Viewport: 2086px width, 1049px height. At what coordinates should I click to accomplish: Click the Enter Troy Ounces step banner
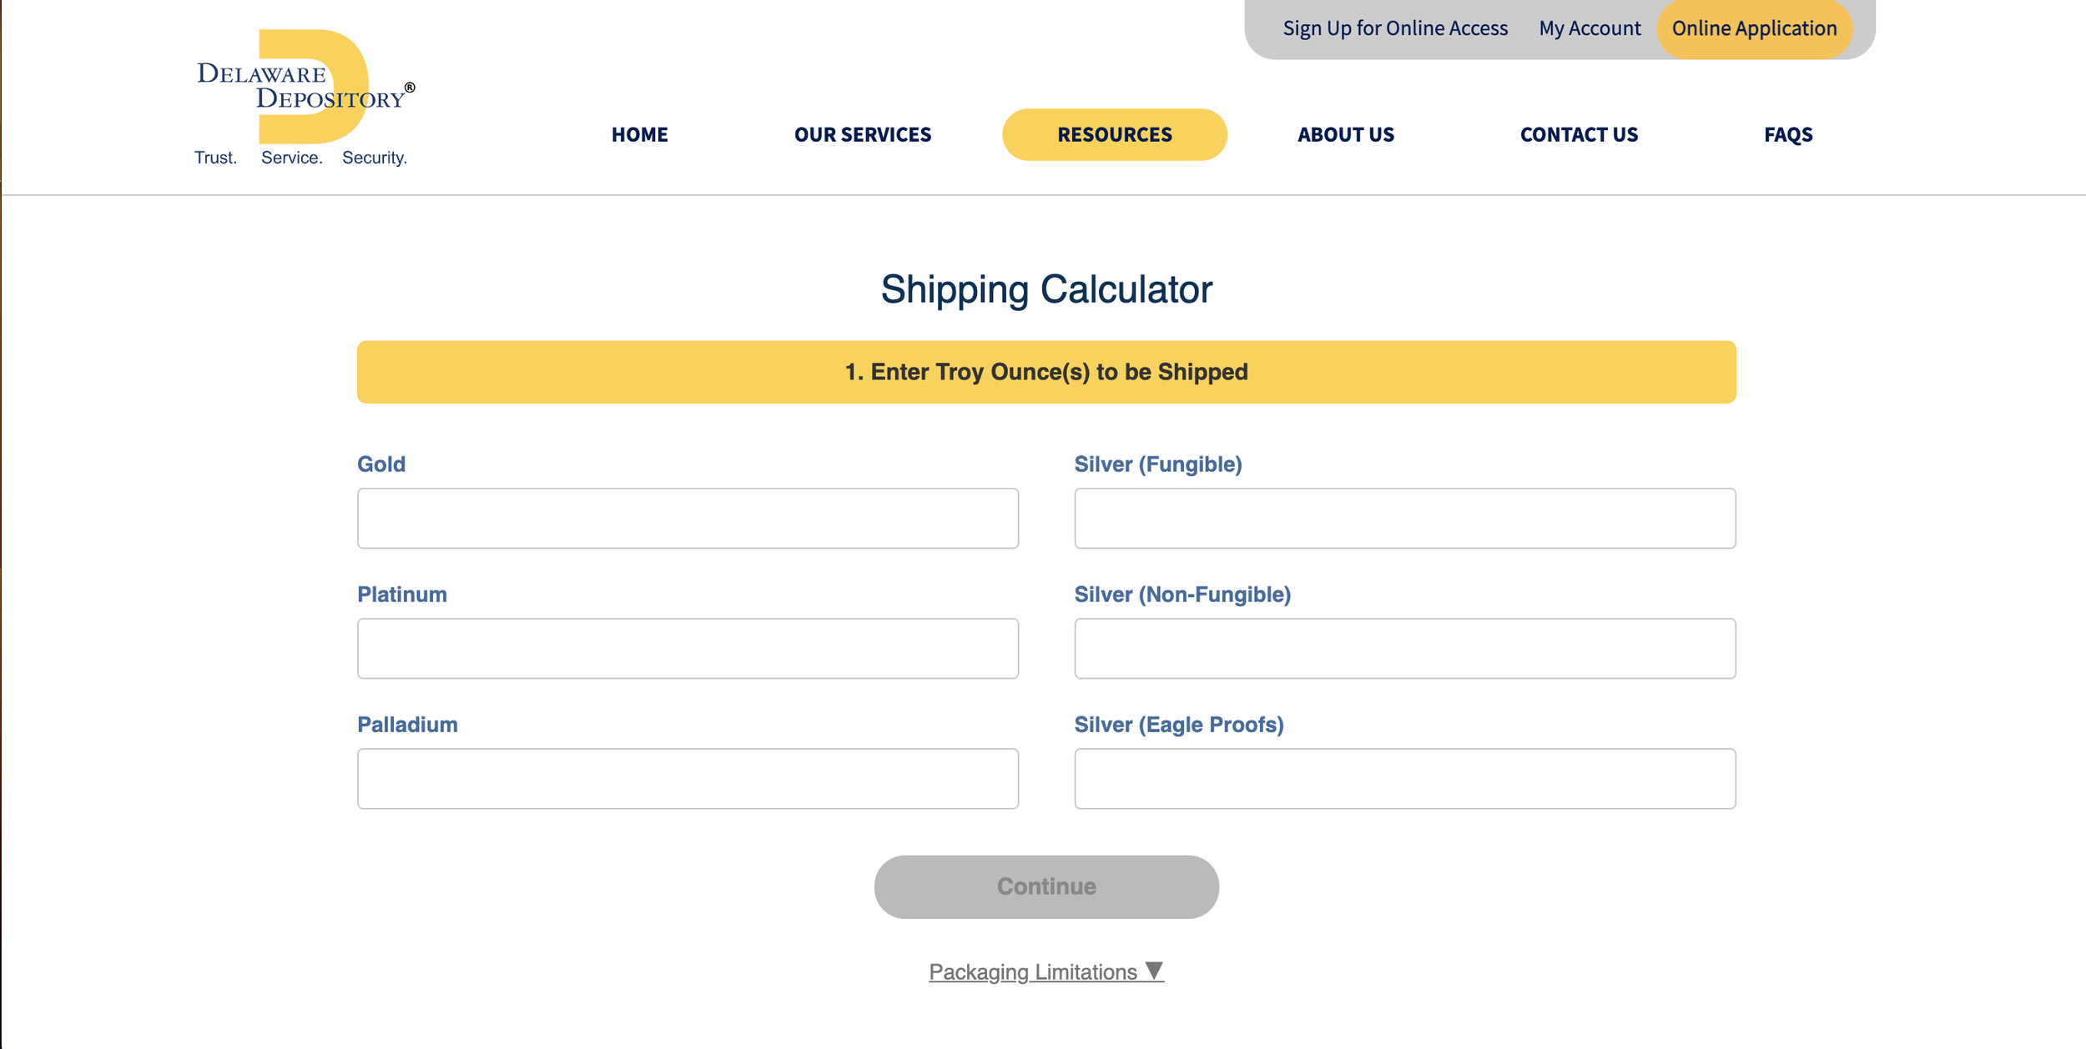tap(1046, 372)
